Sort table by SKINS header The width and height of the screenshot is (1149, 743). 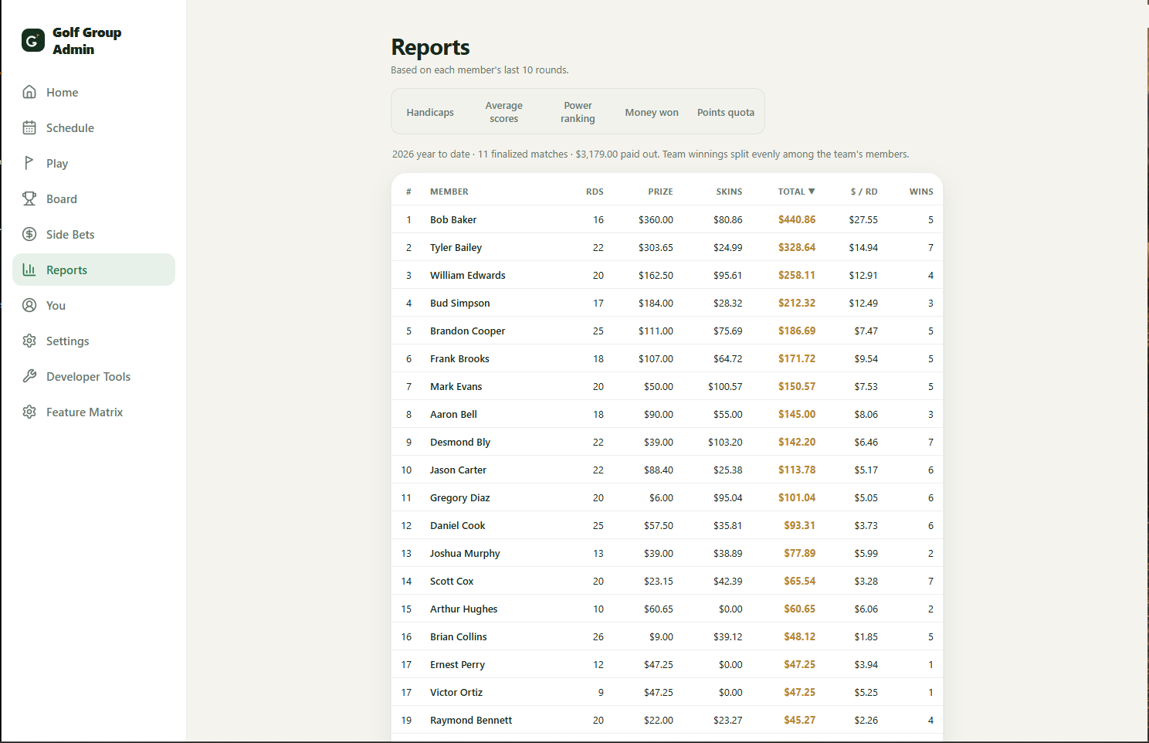pyautogui.click(x=729, y=192)
